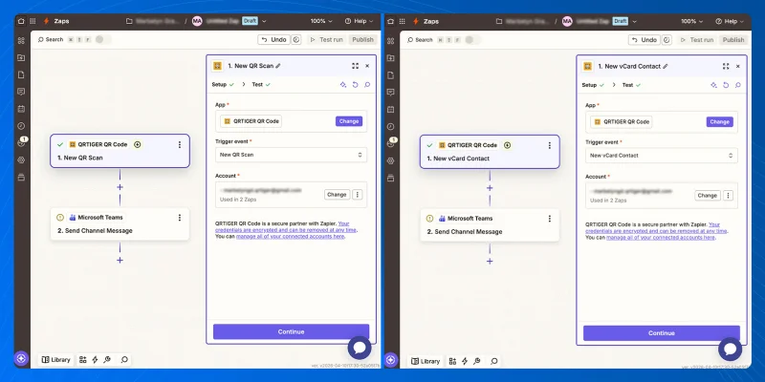Switch to Test tab in New vCard Contact panel
765x382 pixels.
click(x=631, y=85)
